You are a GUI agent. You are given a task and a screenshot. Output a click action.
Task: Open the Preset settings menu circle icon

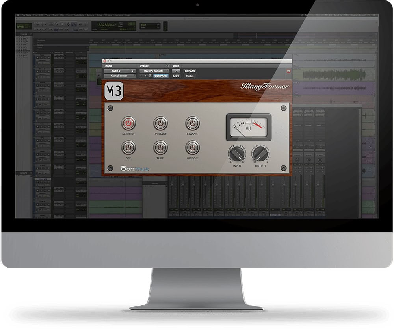coord(167,66)
